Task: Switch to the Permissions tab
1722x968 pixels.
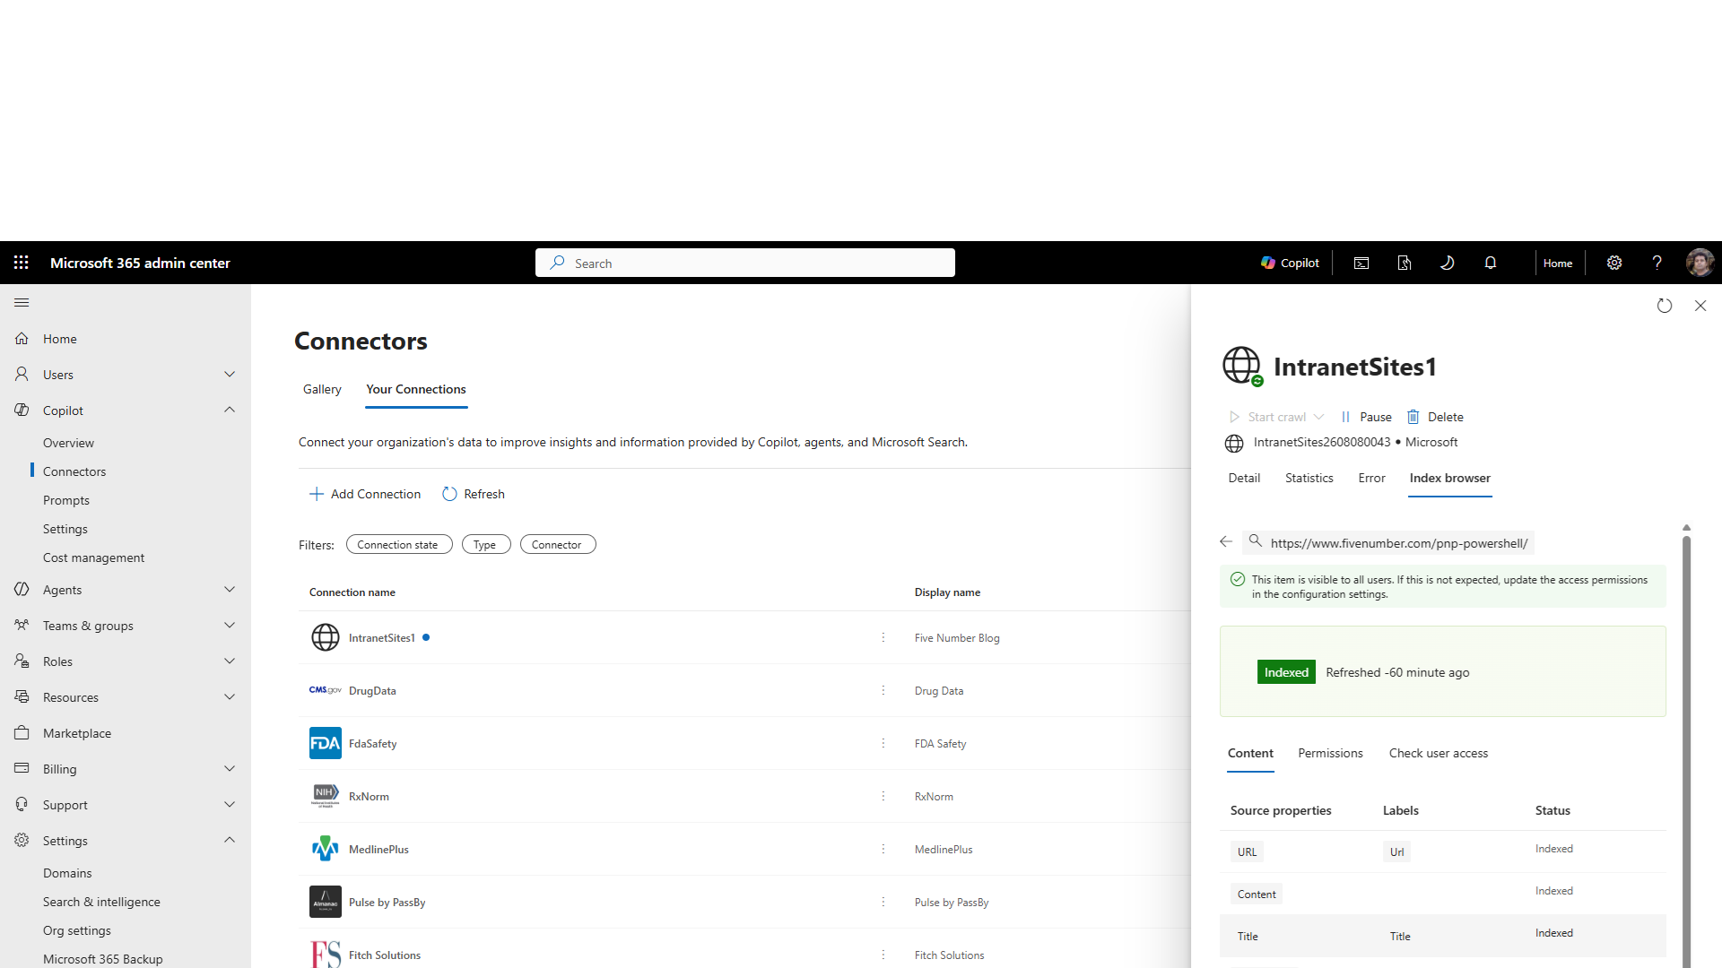Action: 1330,753
